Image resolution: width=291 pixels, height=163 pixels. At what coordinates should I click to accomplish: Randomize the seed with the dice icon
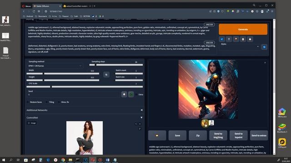124,95
